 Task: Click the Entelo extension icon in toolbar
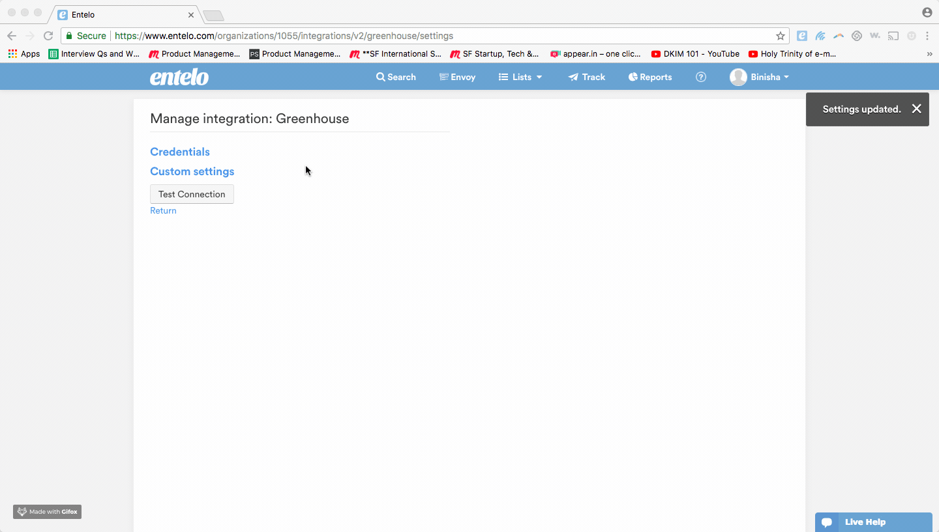tap(802, 36)
